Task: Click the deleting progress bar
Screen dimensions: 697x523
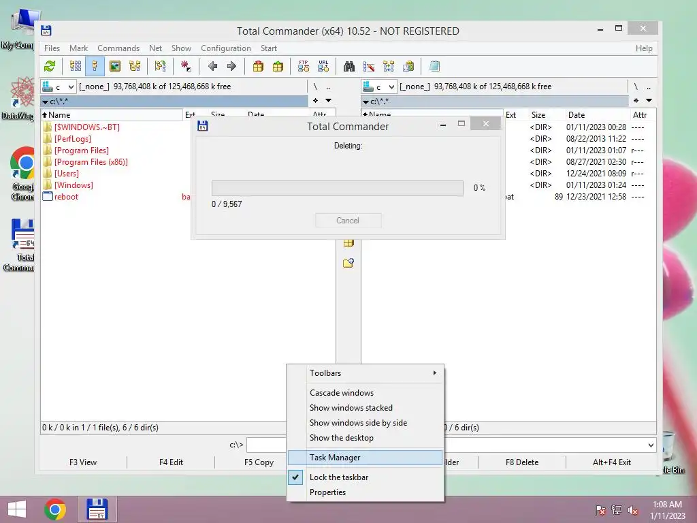Action: coord(338,188)
